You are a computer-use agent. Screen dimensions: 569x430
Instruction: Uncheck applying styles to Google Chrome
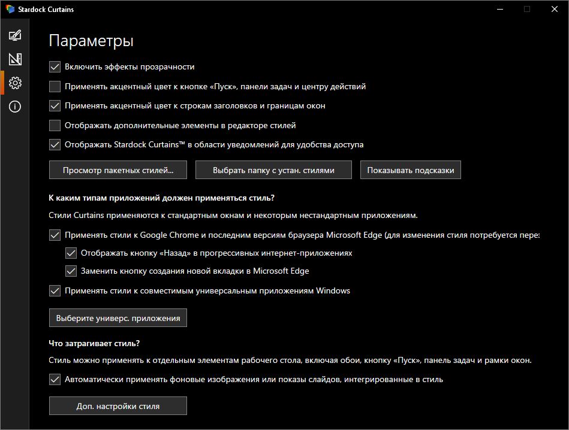[x=55, y=235]
